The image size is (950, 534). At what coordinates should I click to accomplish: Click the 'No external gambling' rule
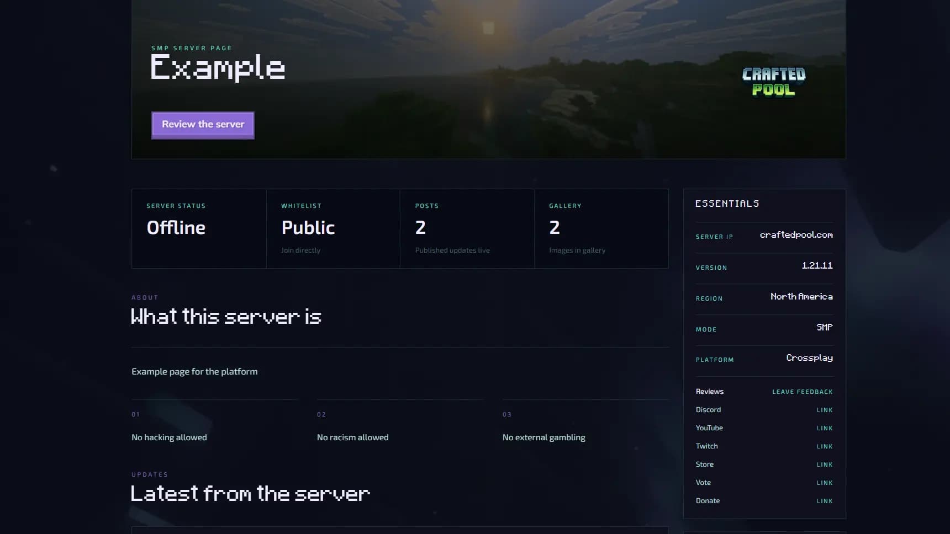(543, 437)
